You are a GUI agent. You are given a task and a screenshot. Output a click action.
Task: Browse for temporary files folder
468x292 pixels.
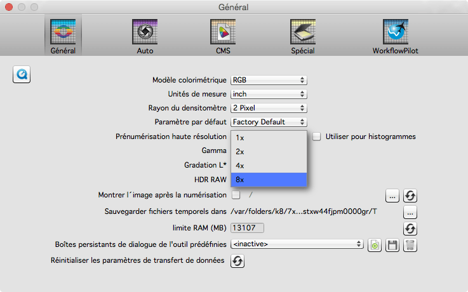coord(410,212)
